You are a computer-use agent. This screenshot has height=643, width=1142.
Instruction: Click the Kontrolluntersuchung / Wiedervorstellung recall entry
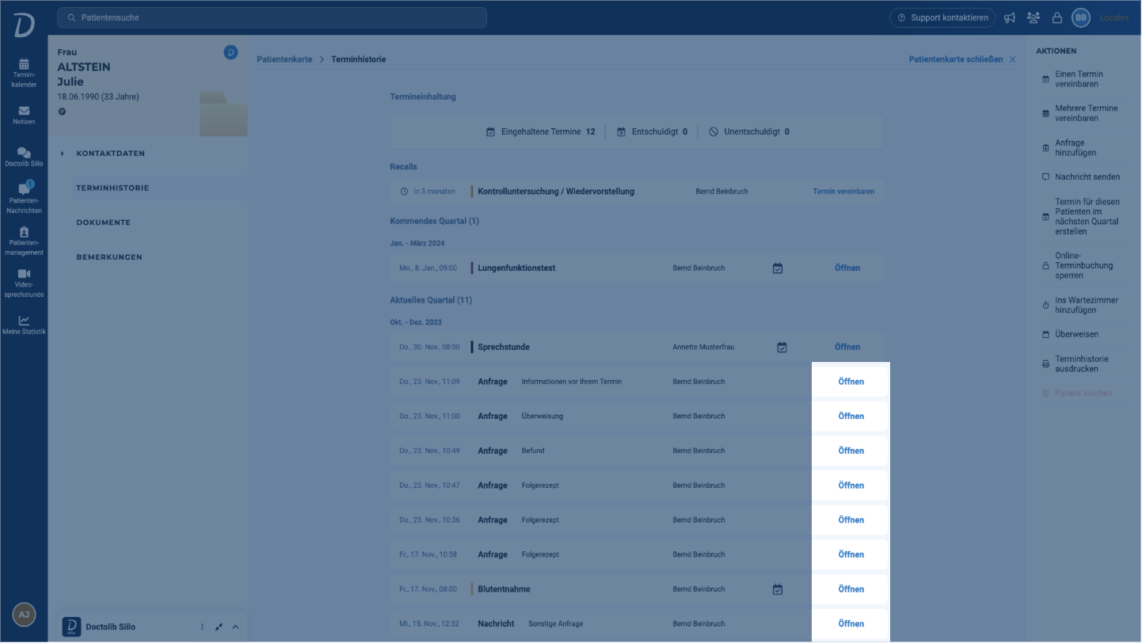click(556, 192)
